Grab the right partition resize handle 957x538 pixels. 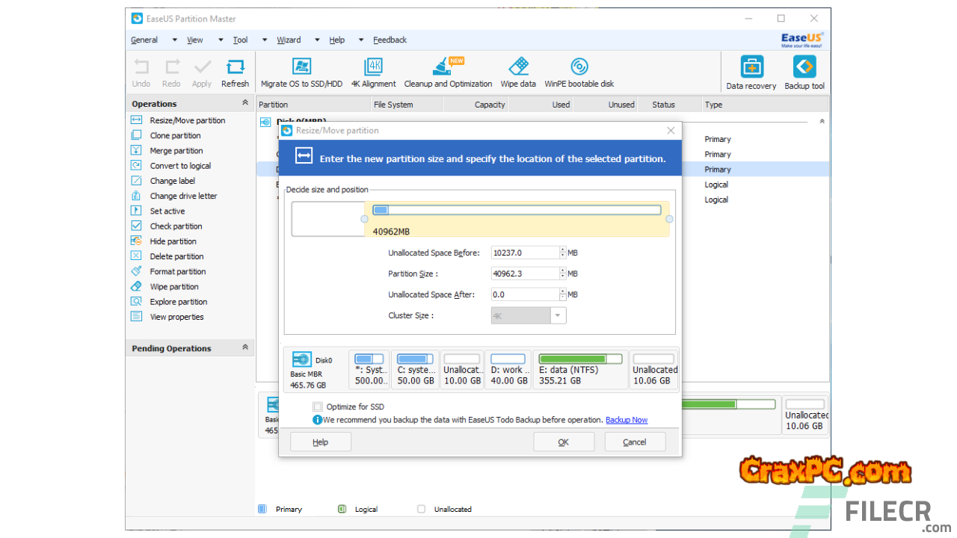pyautogui.click(x=669, y=219)
